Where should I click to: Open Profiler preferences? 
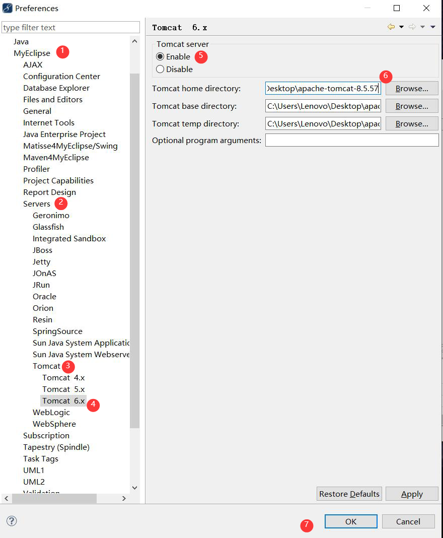36,169
